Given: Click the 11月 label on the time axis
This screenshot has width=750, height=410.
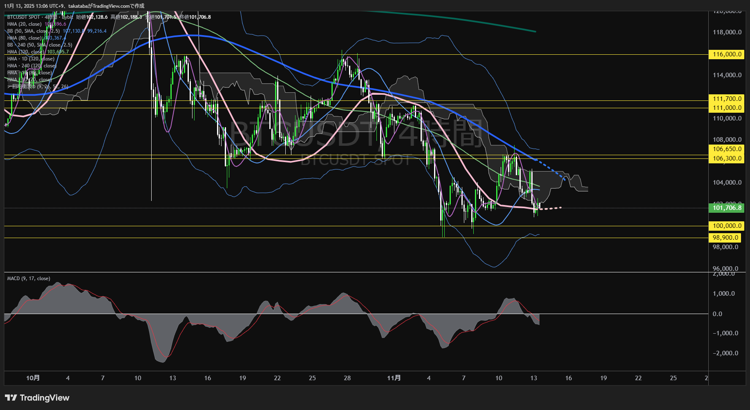Looking at the screenshot, I should 394,378.
